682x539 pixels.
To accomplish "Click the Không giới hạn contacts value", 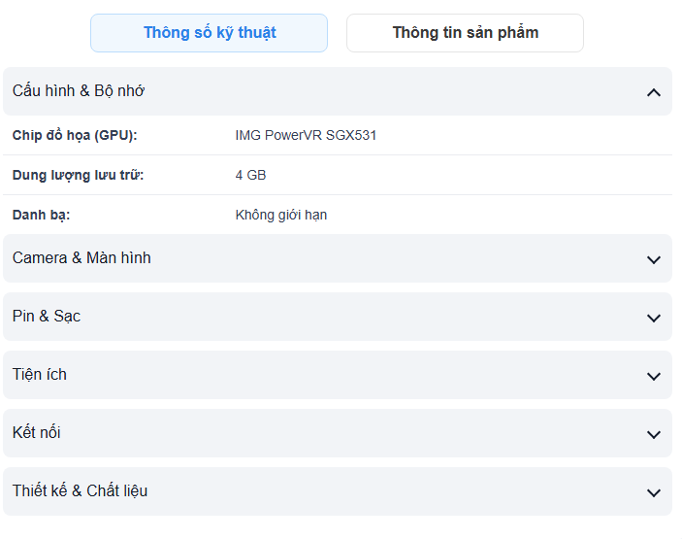I will 281,215.
